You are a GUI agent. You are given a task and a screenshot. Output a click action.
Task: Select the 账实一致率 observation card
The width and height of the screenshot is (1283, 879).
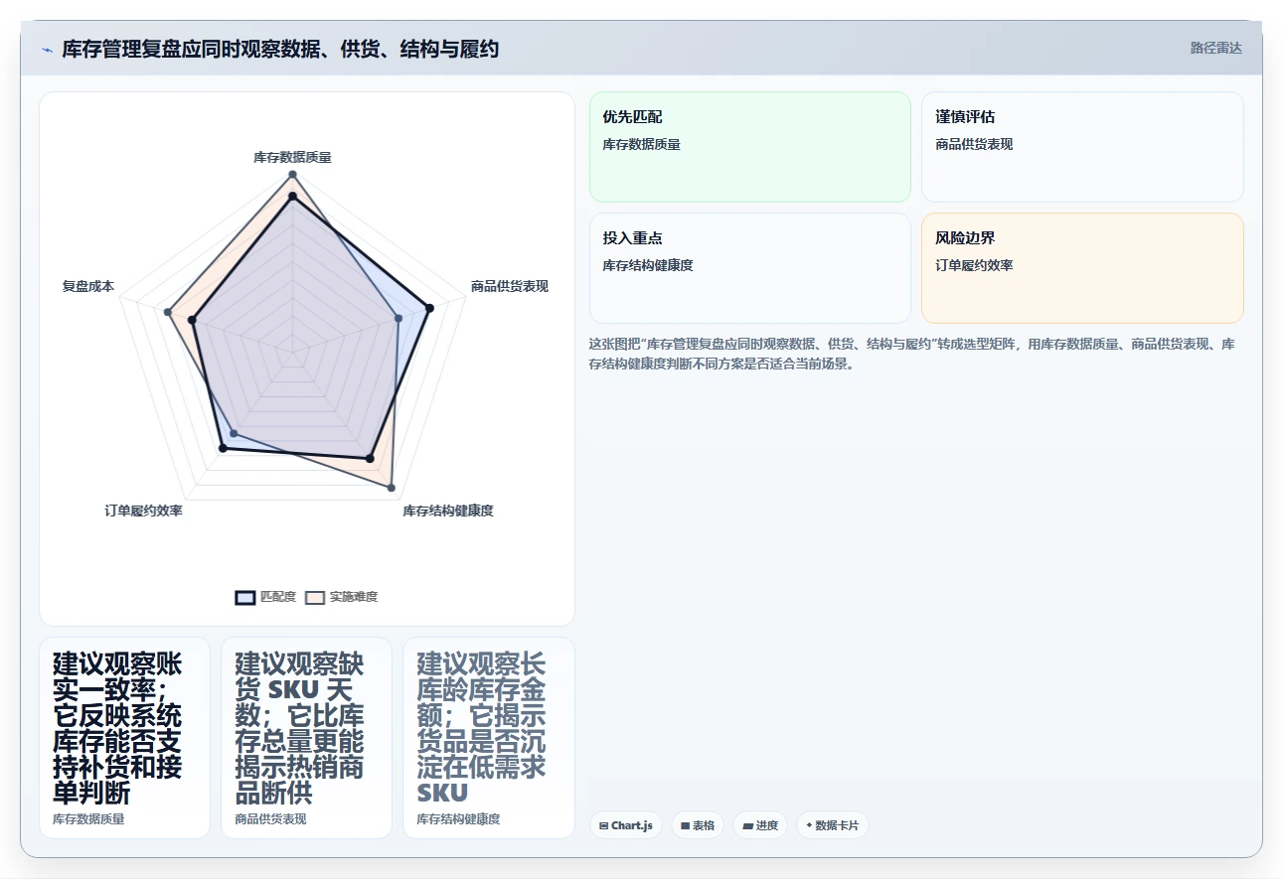click(x=124, y=738)
